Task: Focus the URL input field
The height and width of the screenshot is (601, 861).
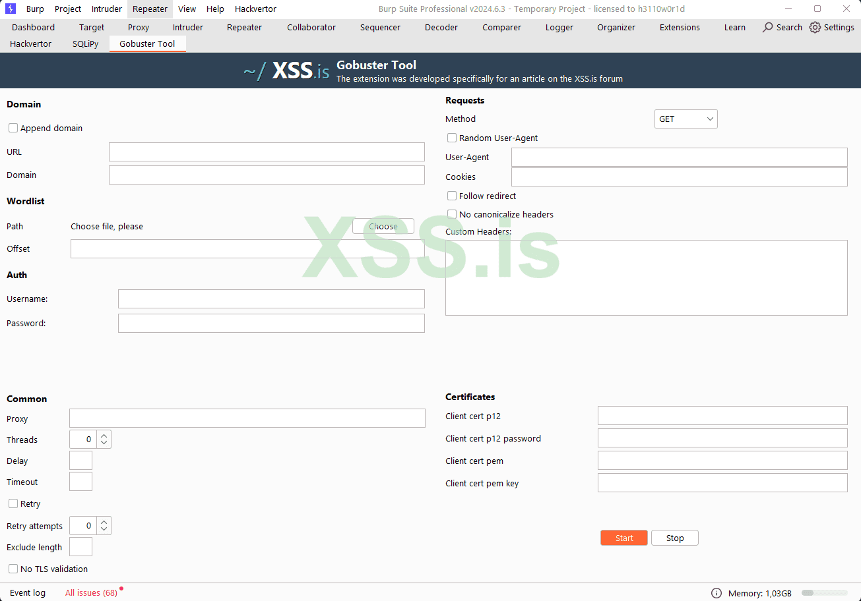Action: [267, 152]
